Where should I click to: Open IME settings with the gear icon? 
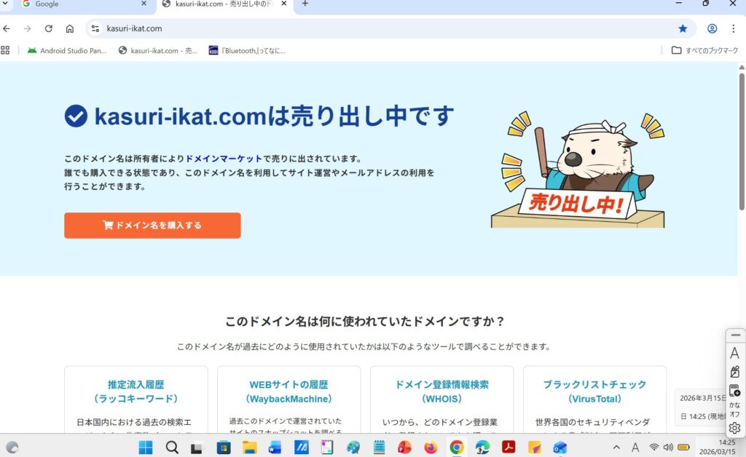pyautogui.click(x=735, y=429)
